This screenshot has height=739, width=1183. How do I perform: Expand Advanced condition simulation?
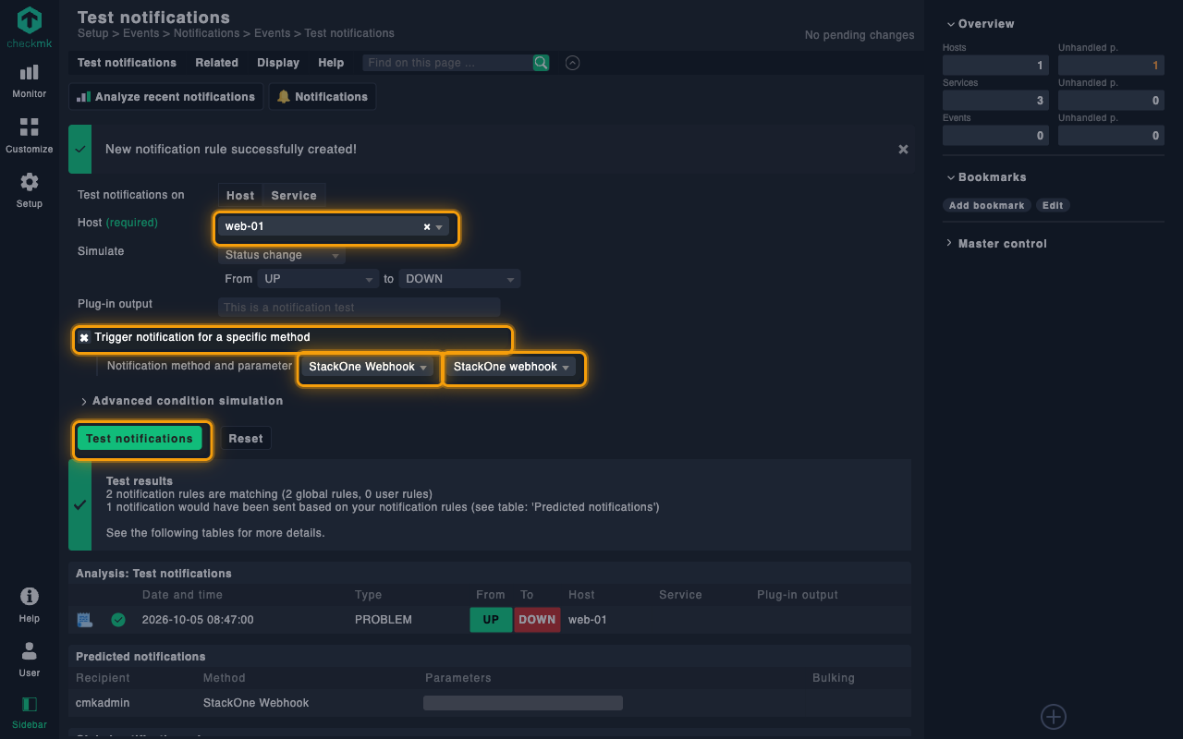coord(181,401)
